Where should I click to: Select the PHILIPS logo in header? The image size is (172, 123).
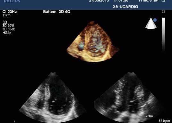pyautogui.click(x=12, y=1)
